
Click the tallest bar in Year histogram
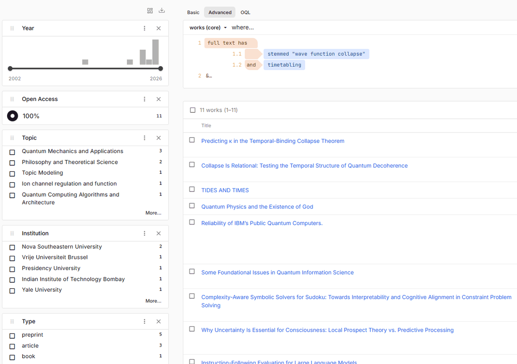click(155, 52)
